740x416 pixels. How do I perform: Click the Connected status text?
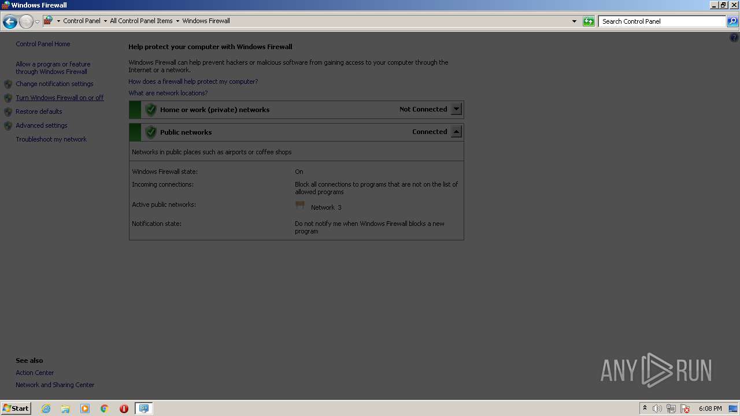(x=430, y=132)
